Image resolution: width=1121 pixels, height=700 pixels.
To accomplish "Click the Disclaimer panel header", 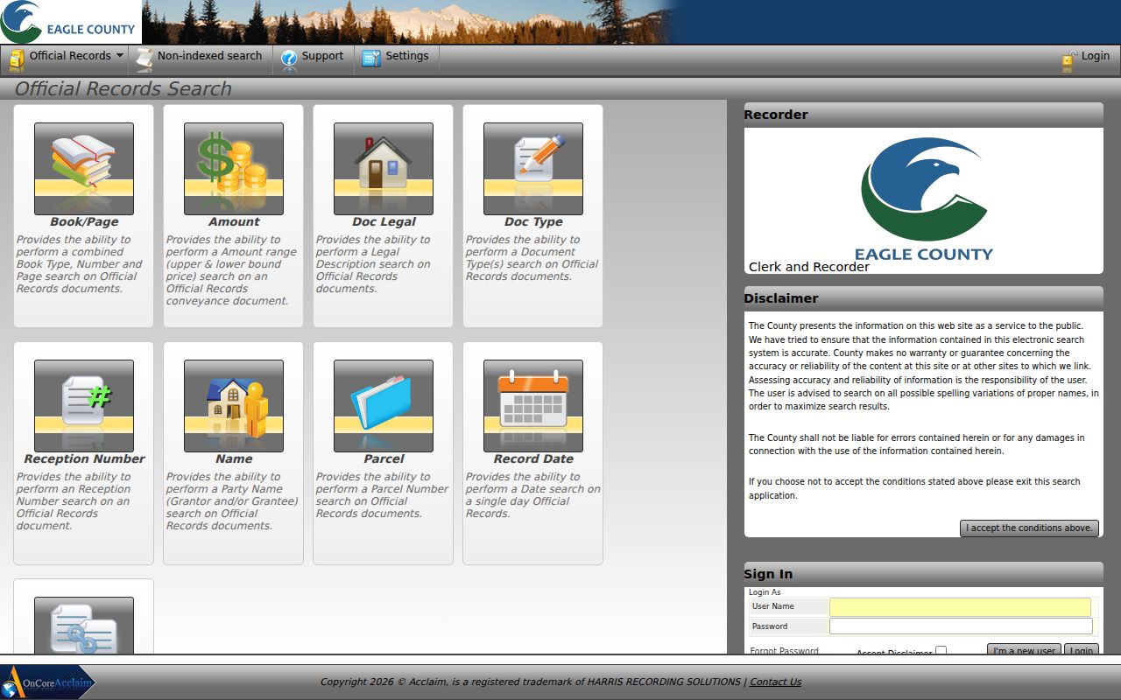I will [x=923, y=298].
